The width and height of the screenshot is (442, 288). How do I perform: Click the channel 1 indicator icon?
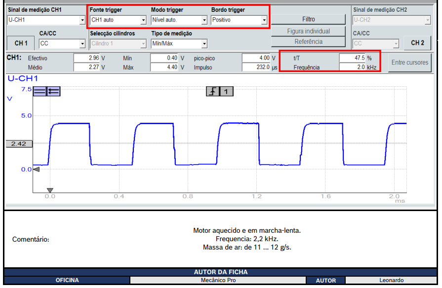[226, 91]
